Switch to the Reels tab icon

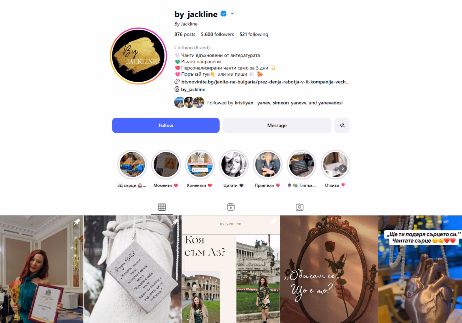click(231, 207)
